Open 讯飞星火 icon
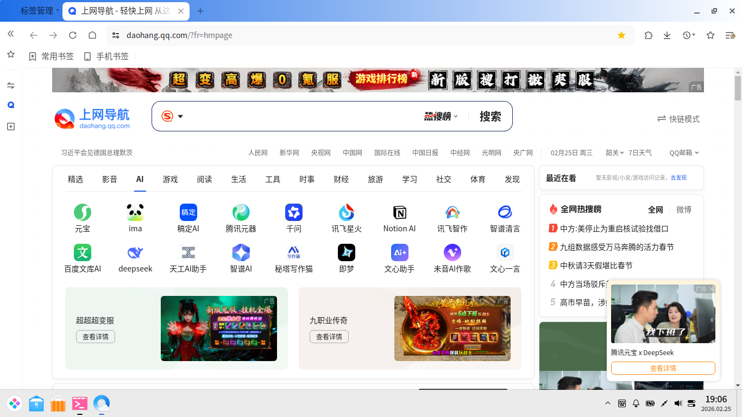 (347, 212)
